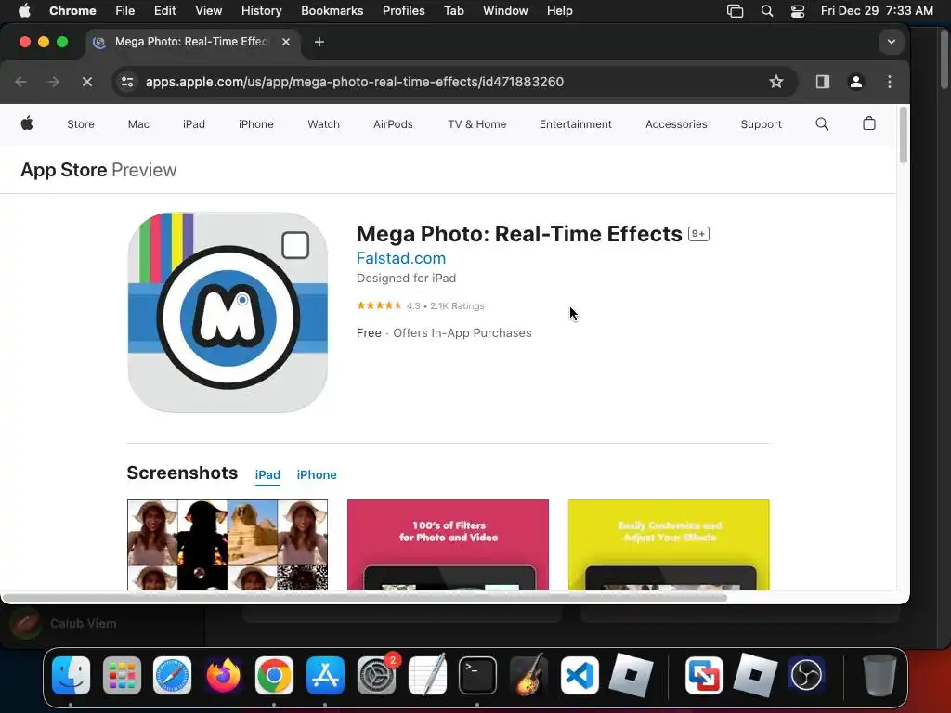Open the Trash in the dock

click(879, 675)
